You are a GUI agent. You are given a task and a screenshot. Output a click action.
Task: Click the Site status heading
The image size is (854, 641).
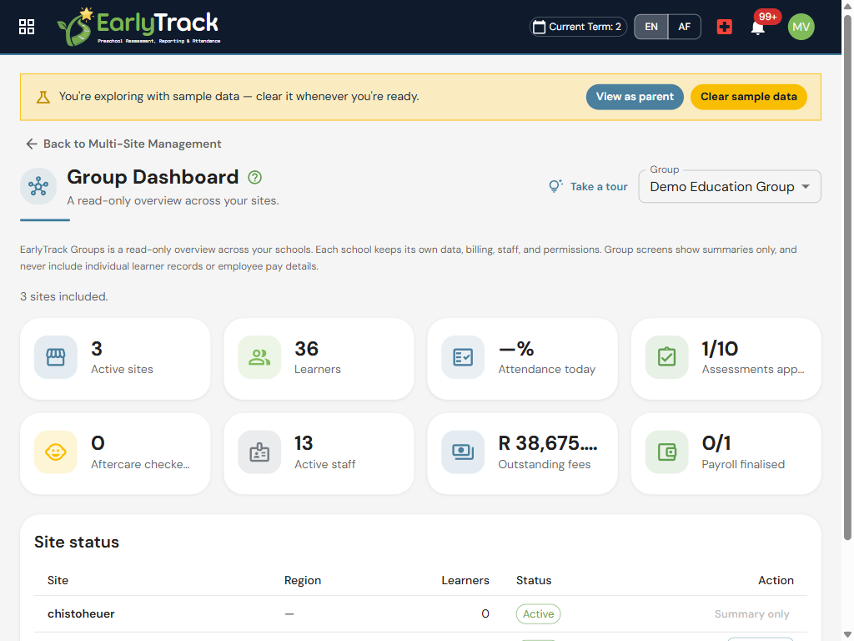coord(77,542)
